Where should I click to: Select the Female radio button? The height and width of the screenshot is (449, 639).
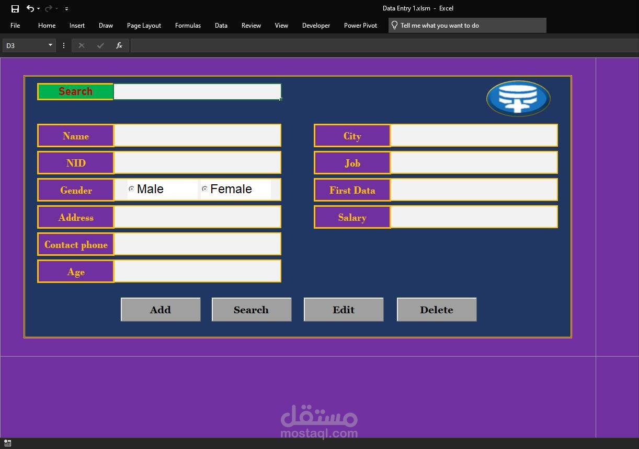(x=204, y=188)
